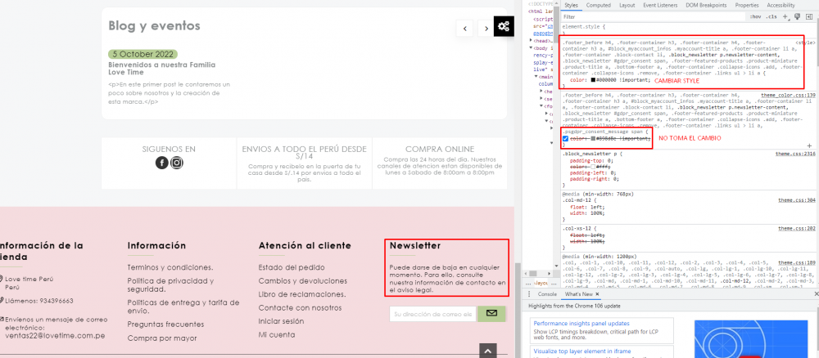Go to next blog post arrow
Image resolution: width=819 pixels, height=358 pixels.
tap(486, 28)
